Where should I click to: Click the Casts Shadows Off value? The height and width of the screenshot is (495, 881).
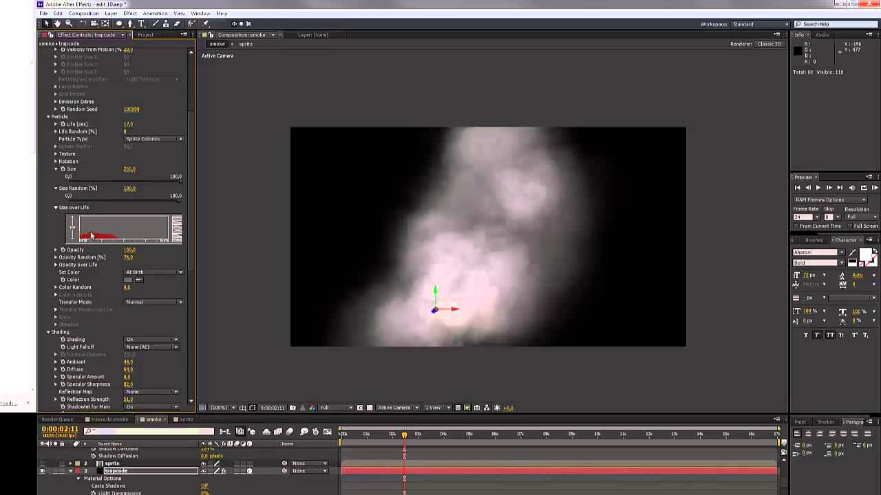tap(204, 486)
